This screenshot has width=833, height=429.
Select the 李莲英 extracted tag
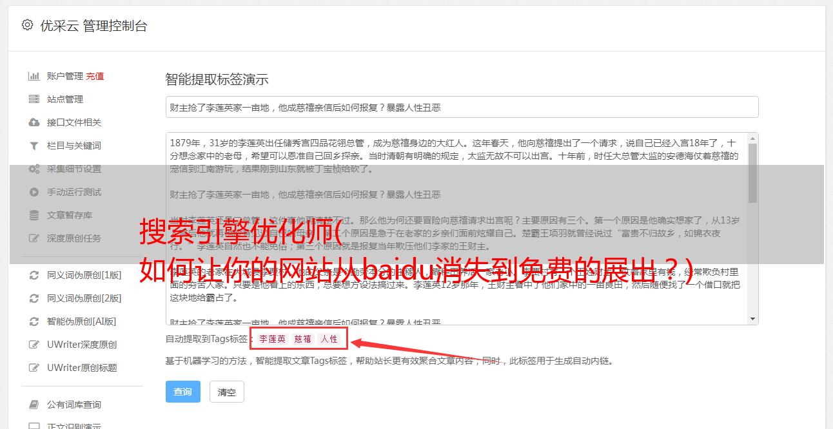pos(273,339)
